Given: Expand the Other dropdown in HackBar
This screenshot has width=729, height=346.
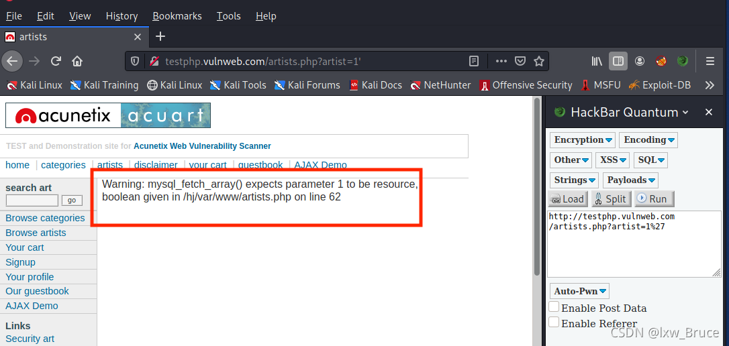Looking at the screenshot, I should pyautogui.click(x=571, y=160).
